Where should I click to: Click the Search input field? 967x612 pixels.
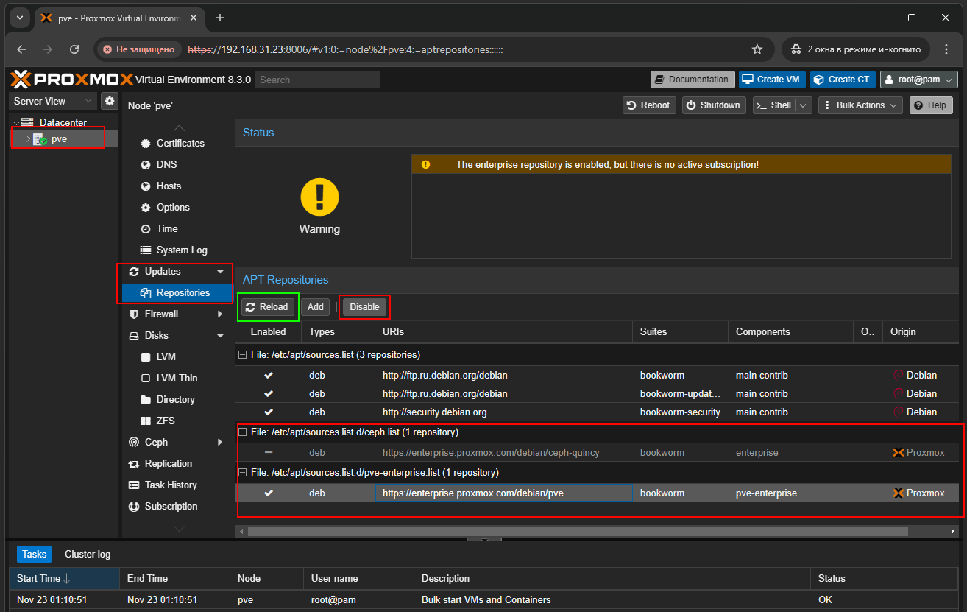(x=317, y=80)
